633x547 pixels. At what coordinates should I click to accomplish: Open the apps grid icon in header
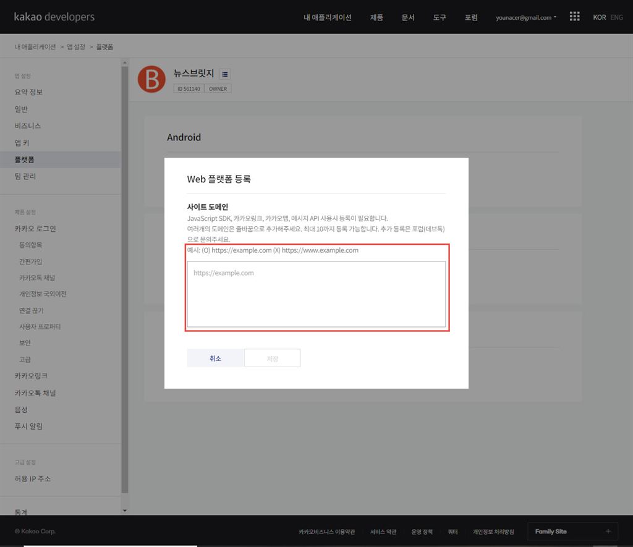(574, 17)
